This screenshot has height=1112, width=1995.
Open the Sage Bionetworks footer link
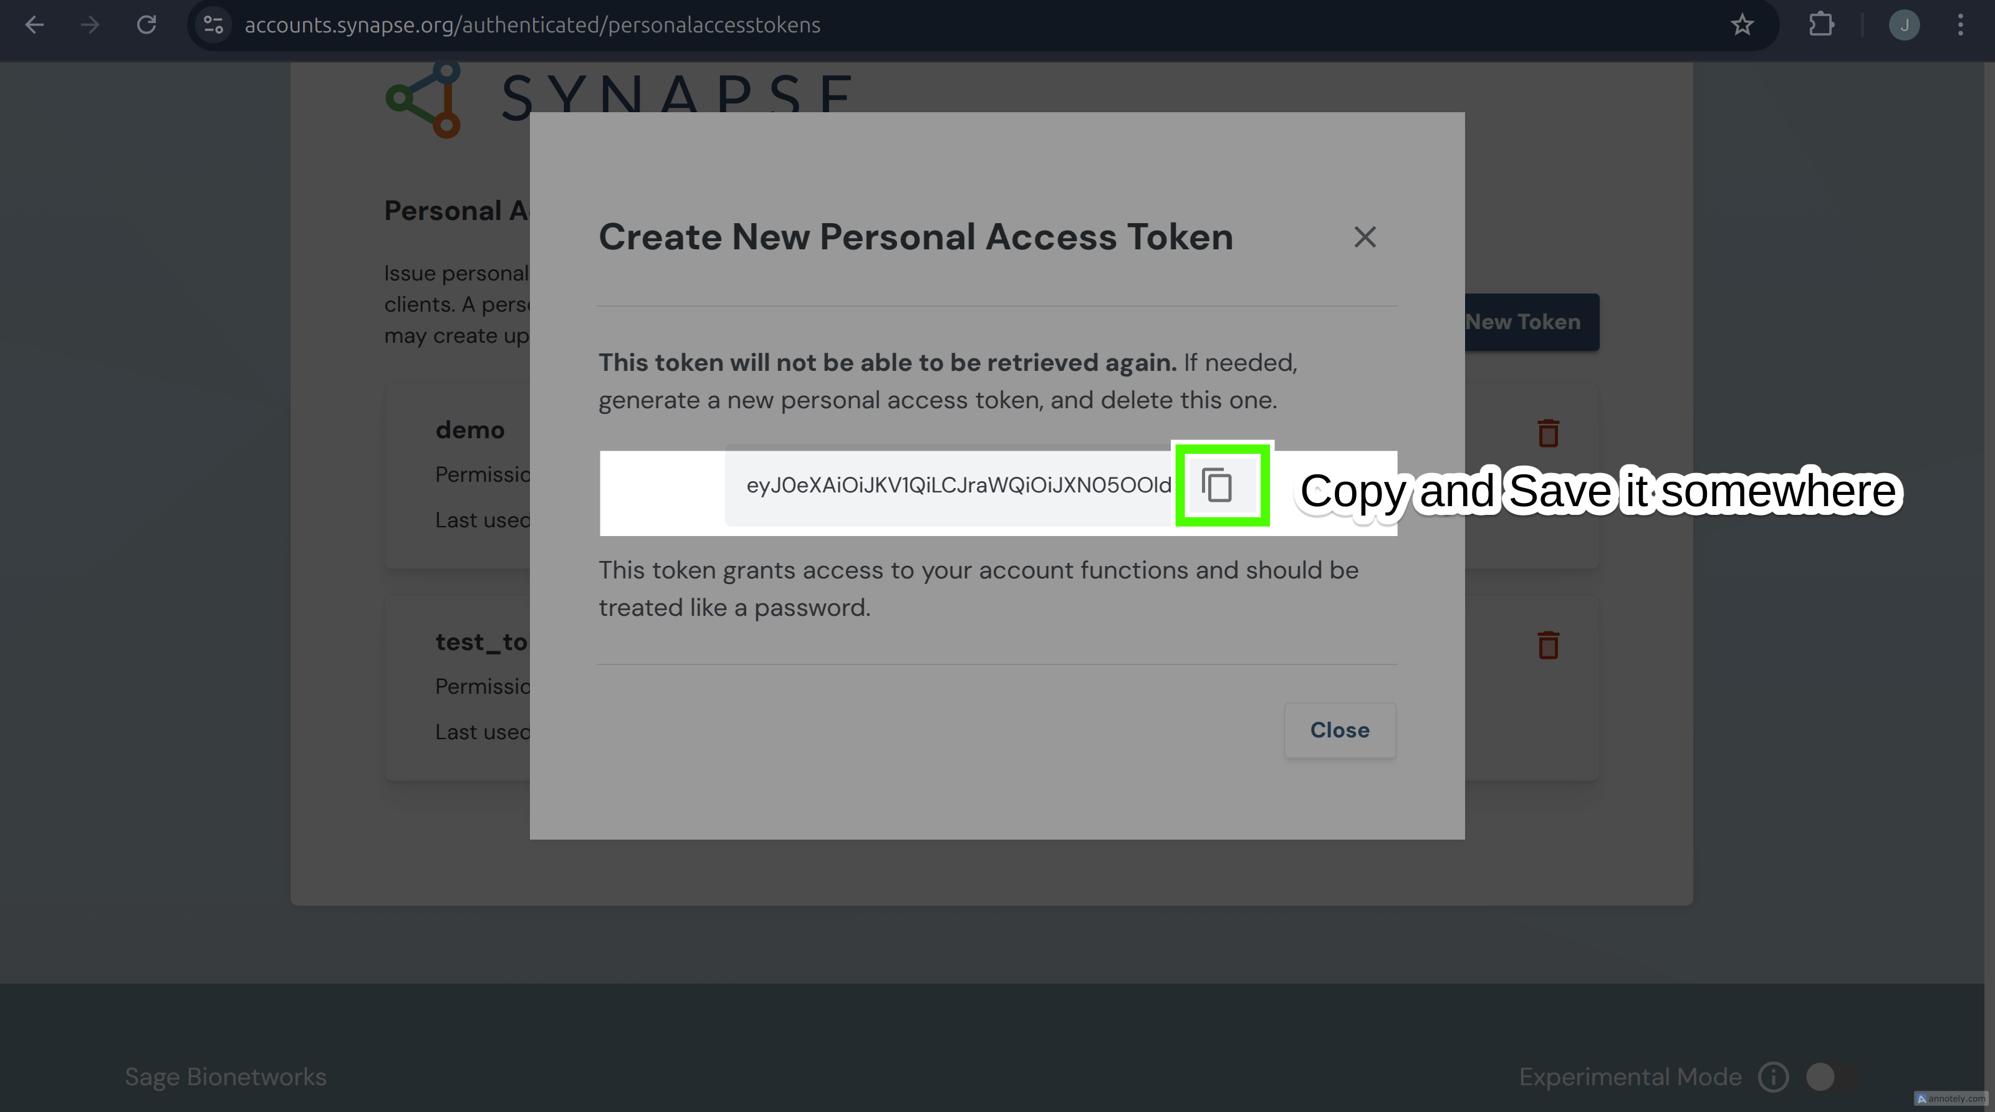click(225, 1076)
